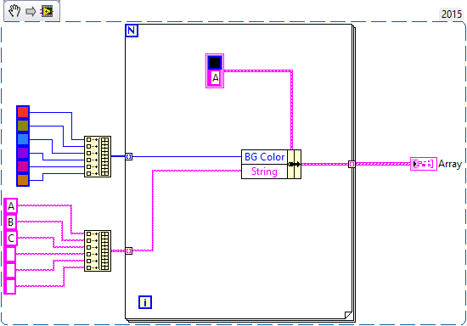Screen dimensions: 467x326
Task: Click the orange color box constant
Action: (x=23, y=180)
